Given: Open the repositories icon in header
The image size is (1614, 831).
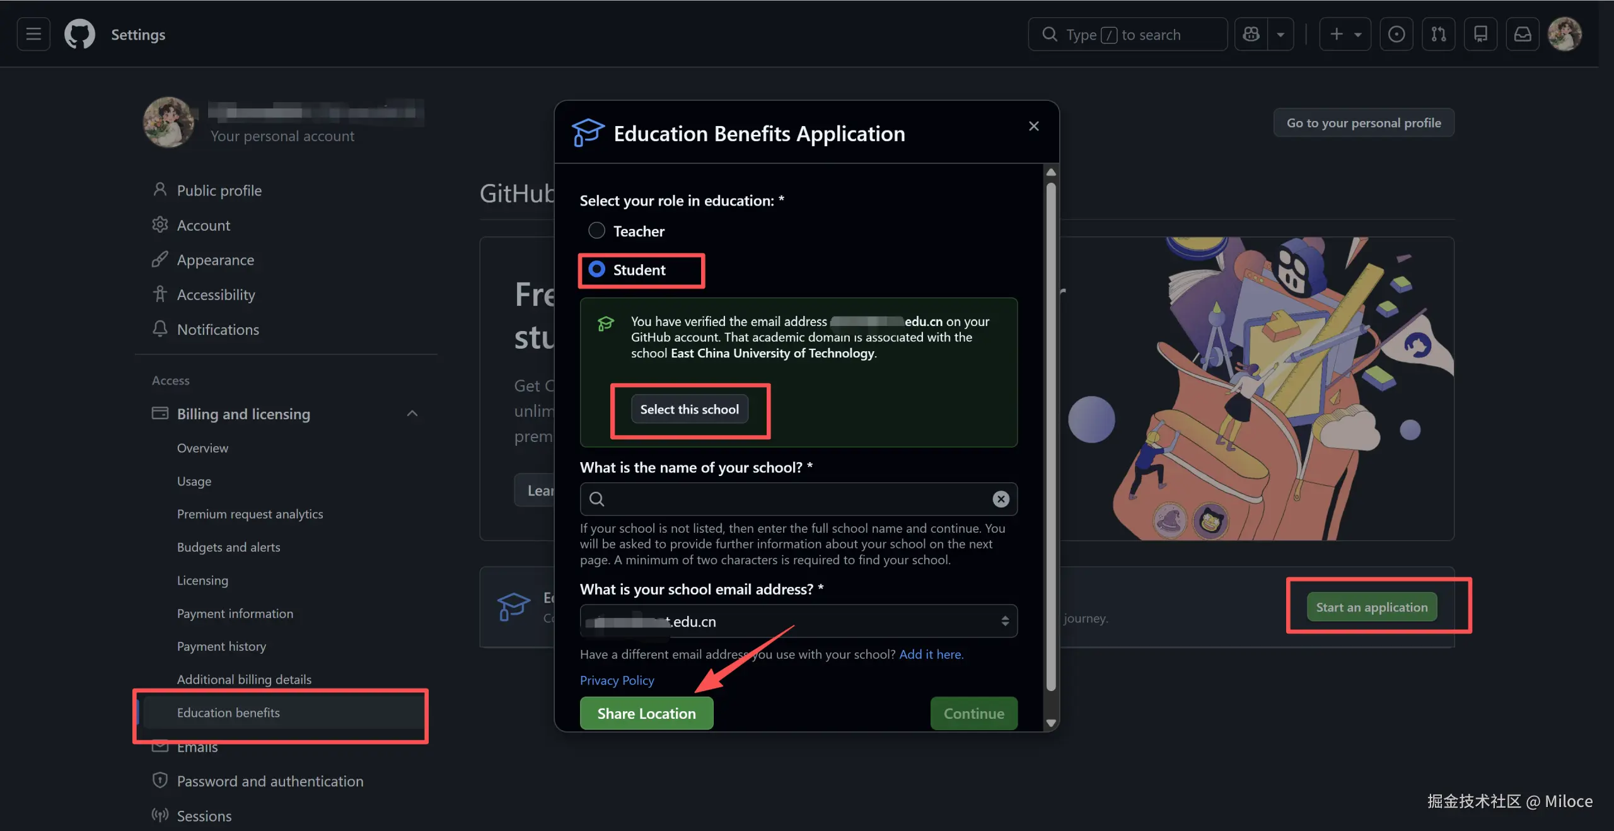Looking at the screenshot, I should point(1480,34).
